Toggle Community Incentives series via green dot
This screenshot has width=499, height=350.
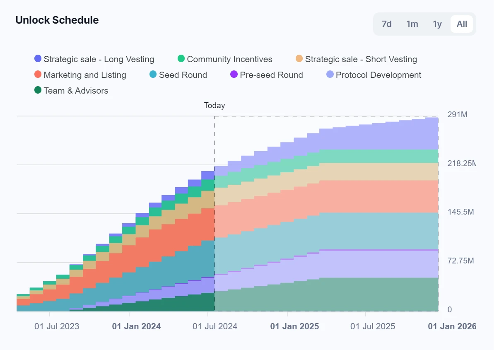click(181, 59)
